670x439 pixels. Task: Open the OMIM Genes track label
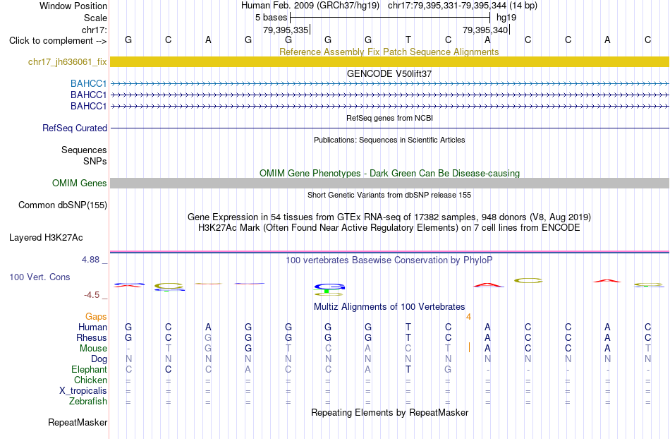pos(79,183)
